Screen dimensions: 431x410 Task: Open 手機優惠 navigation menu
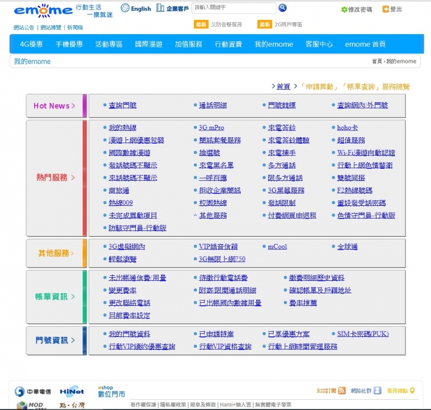(69, 44)
